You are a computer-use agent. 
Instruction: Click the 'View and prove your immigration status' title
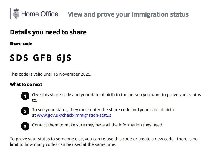pos(128,14)
